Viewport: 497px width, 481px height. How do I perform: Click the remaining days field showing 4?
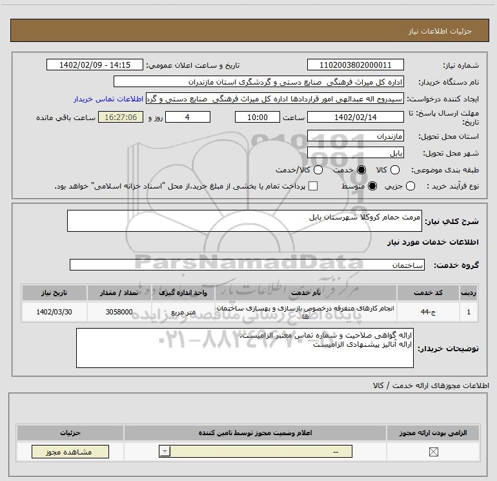coord(188,117)
